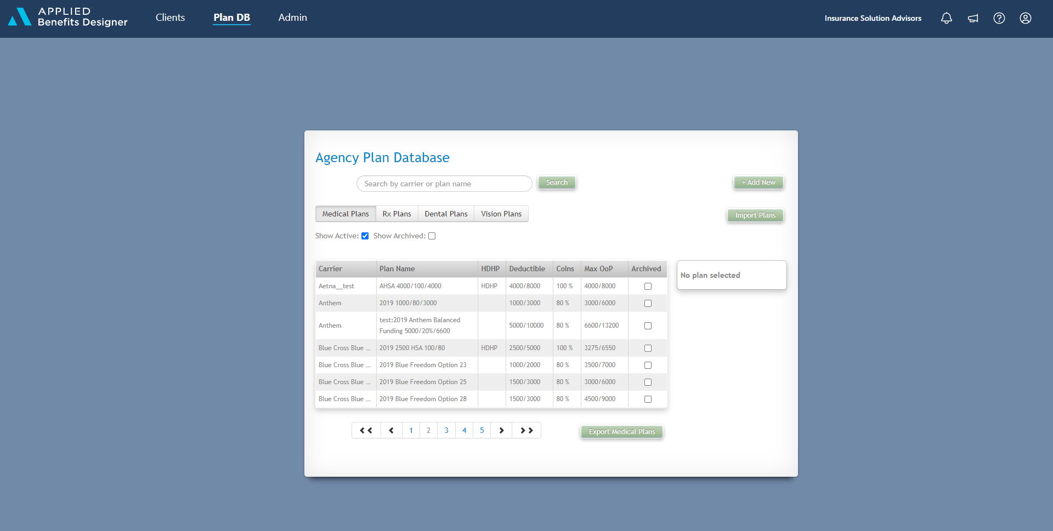Sort by the Deductible column header
The width and height of the screenshot is (1053, 531).
(529, 269)
